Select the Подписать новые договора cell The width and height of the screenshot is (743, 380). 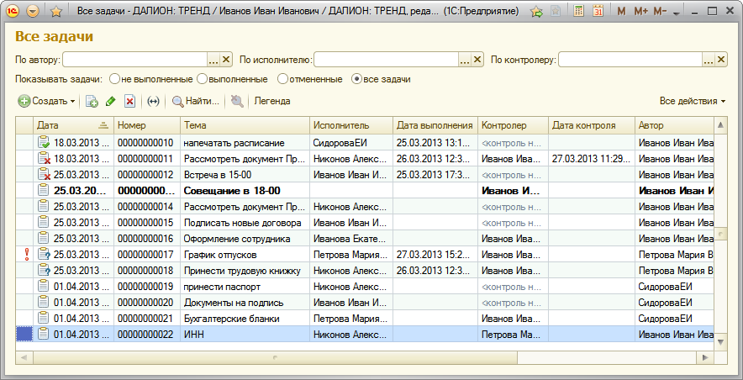(x=245, y=222)
